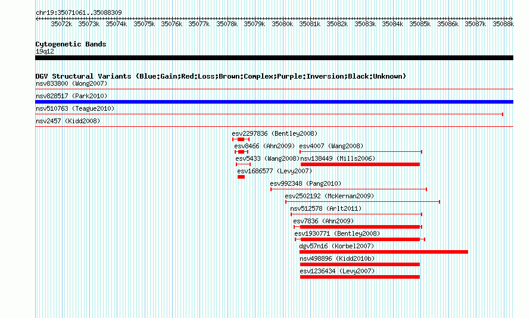Screen dimensions: 530x318
Task: Click the esv5433 (Wang2008) label
Action: point(267,158)
